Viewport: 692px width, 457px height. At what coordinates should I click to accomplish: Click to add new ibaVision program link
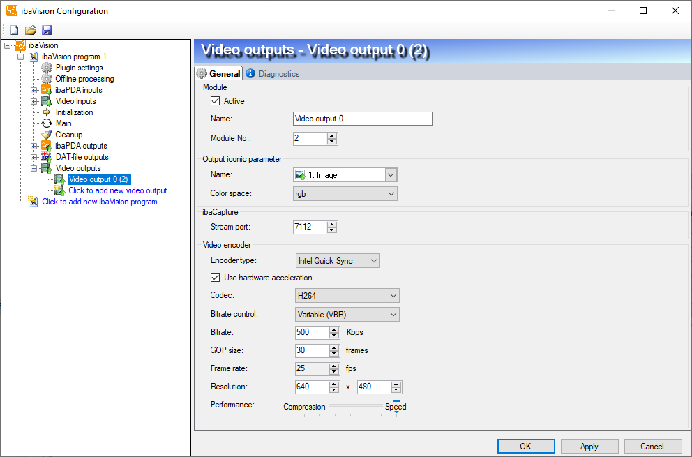click(104, 202)
